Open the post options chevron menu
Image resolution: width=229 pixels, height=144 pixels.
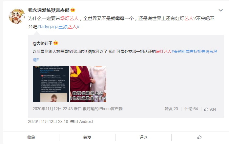click(220, 10)
